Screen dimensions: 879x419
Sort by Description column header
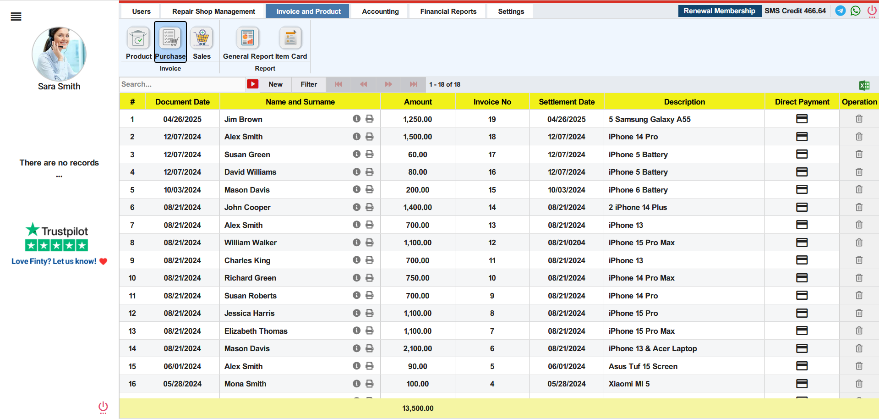point(684,102)
